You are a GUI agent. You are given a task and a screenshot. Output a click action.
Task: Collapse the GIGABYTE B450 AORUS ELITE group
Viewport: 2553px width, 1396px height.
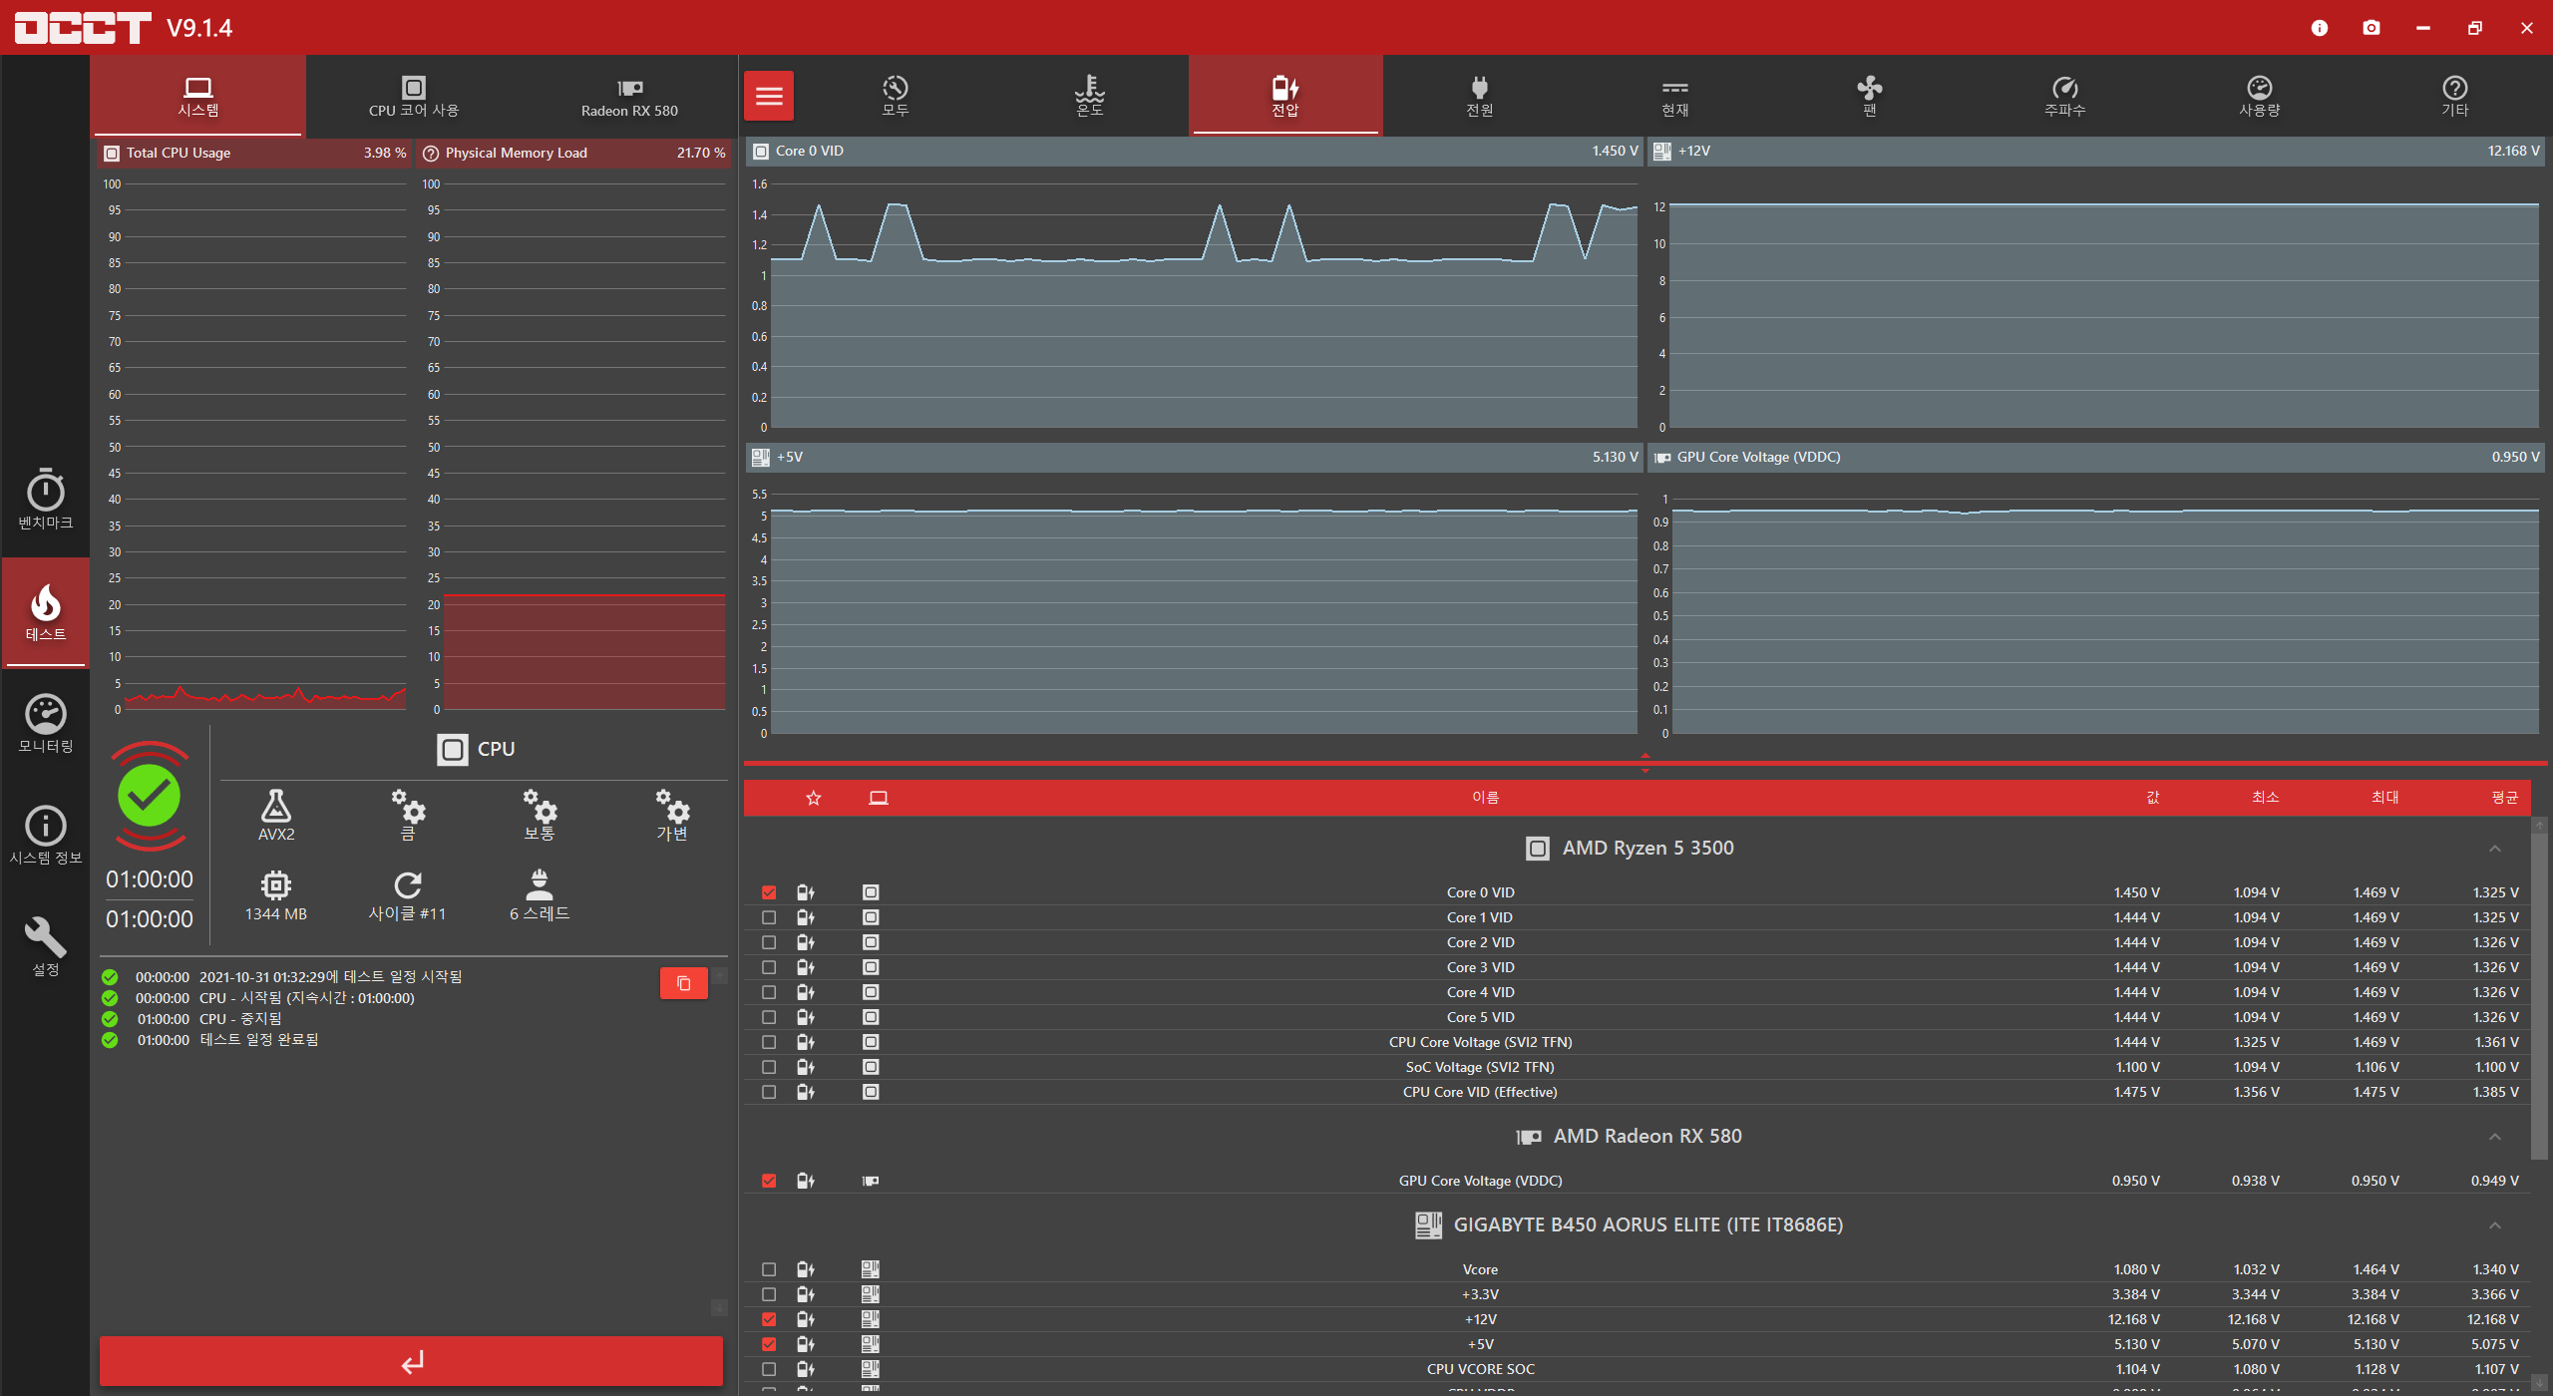coord(2495,1225)
